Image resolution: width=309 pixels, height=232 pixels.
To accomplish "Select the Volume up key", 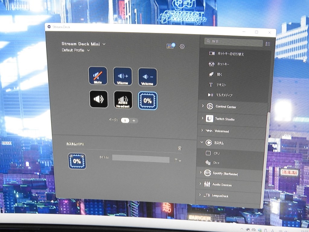I will click(x=123, y=76).
